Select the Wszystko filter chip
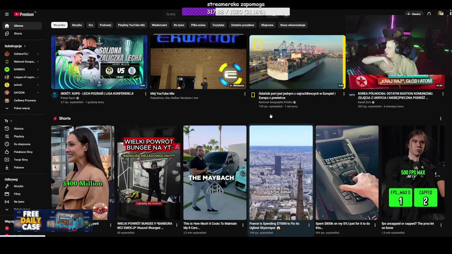Image resolution: width=452 pixels, height=254 pixels. coord(59,25)
